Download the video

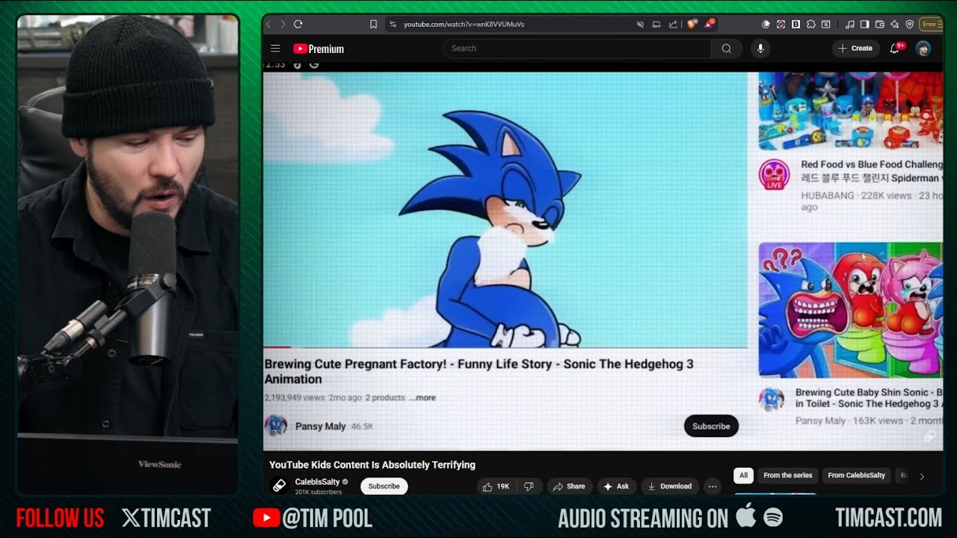[670, 486]
